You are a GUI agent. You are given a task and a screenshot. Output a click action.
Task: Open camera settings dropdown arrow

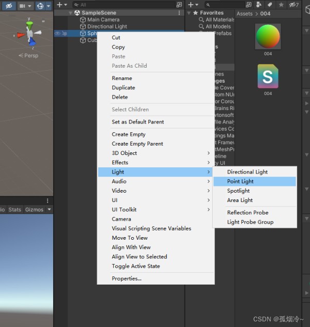[x=29, y=6]
